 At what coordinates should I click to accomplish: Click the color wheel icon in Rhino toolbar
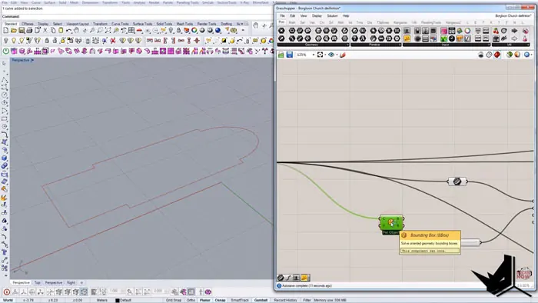194,31
